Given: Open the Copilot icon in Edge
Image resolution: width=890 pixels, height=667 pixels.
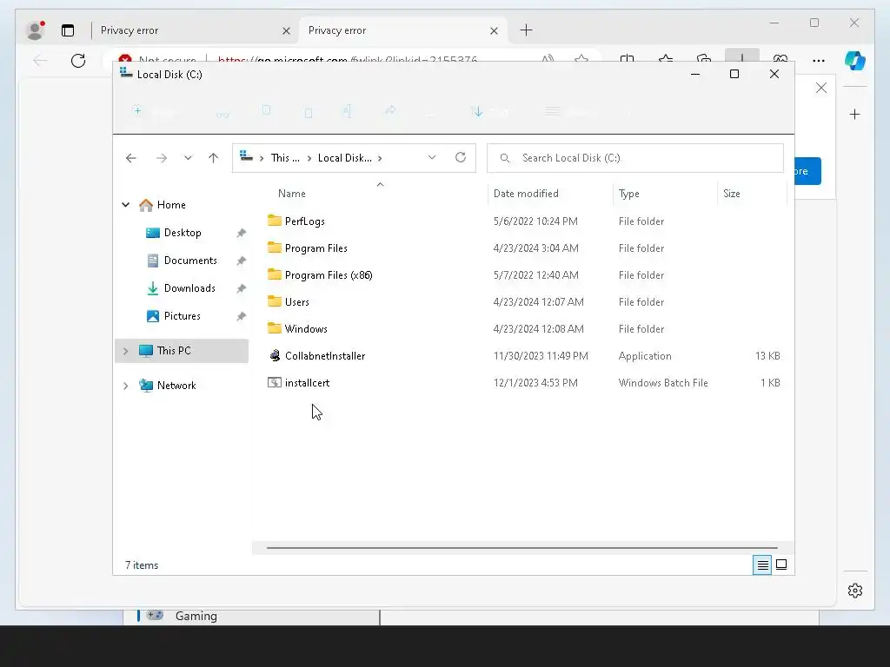Looking at the screenshot, I should [x=855, y=60].
